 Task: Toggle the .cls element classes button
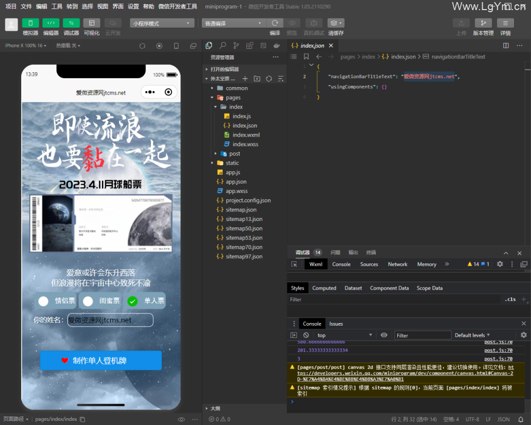(510, 299)
